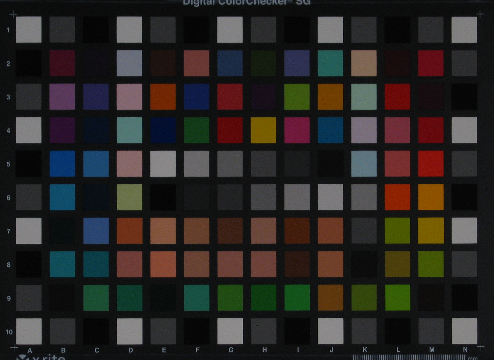This screenshot has width=494, height=360.
Task: Select the bright green patch at L9
Action: [397, 297]
